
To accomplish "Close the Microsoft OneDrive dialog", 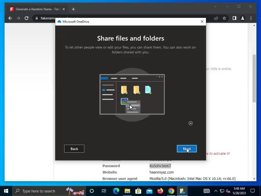I will pos(202,21).
